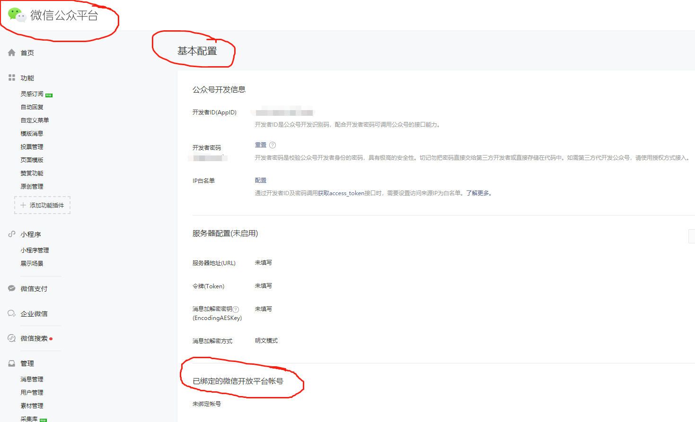The height and width of the screenshot is (422, 695).
Task: Click the 服务器配置(未启用) heading
Action: point(225,233)
